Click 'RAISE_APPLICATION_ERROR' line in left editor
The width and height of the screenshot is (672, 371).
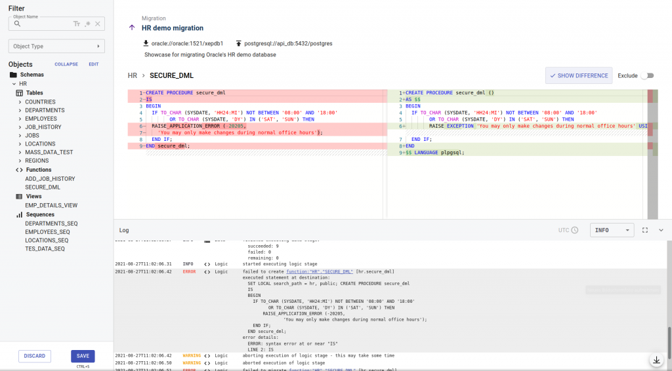[199, 127]
